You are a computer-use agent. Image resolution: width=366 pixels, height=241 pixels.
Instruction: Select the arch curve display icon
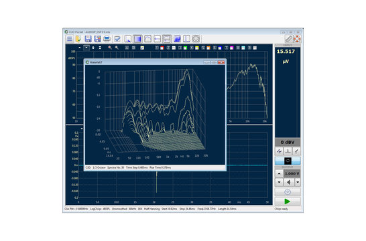147,39
